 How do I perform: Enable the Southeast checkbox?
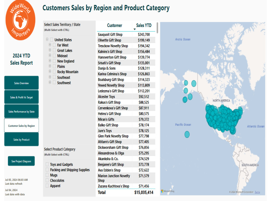pos(54,77)
